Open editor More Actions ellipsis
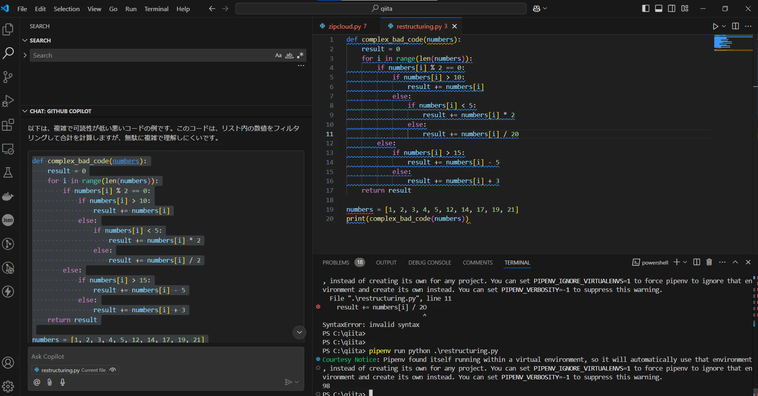This screenshot has height=396, width=758. pos(748,26)
